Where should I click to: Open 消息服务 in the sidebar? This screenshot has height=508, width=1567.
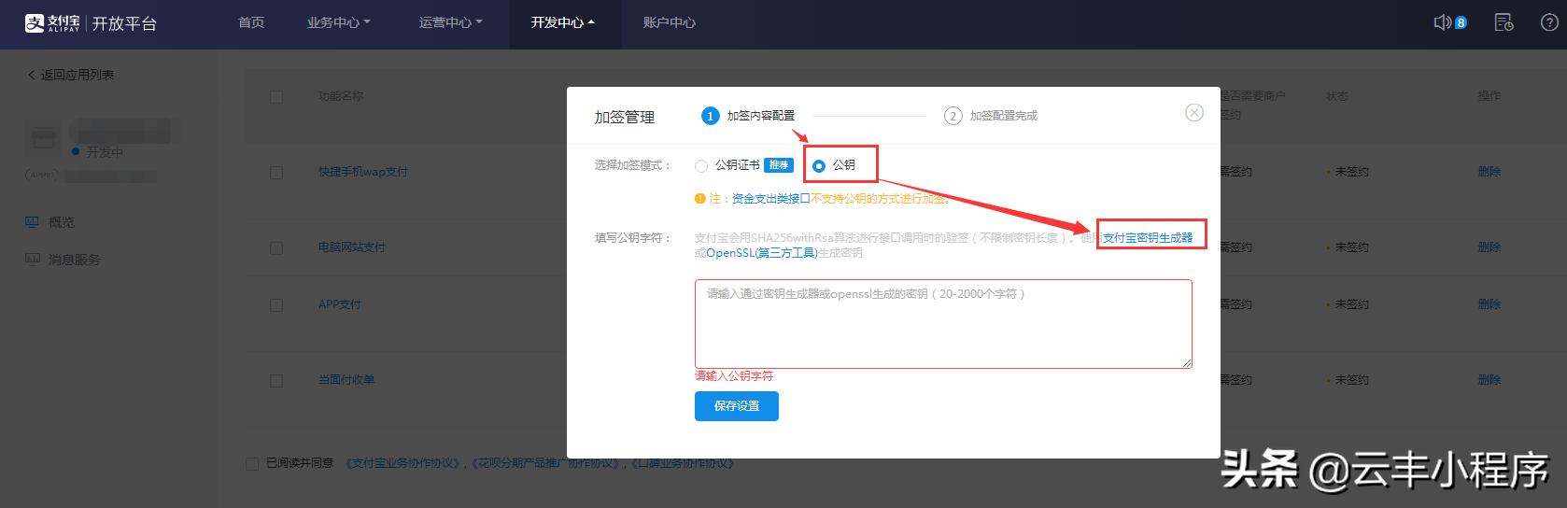[x=75, y=260]
